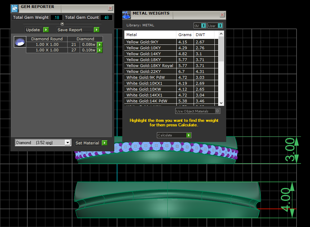Click the Metal Weights panel icon
The image size is (310, 227).
point(126,15)
